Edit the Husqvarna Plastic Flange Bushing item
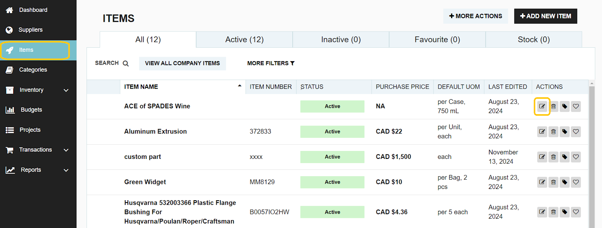The image size is (602, 228). point(542,212)
